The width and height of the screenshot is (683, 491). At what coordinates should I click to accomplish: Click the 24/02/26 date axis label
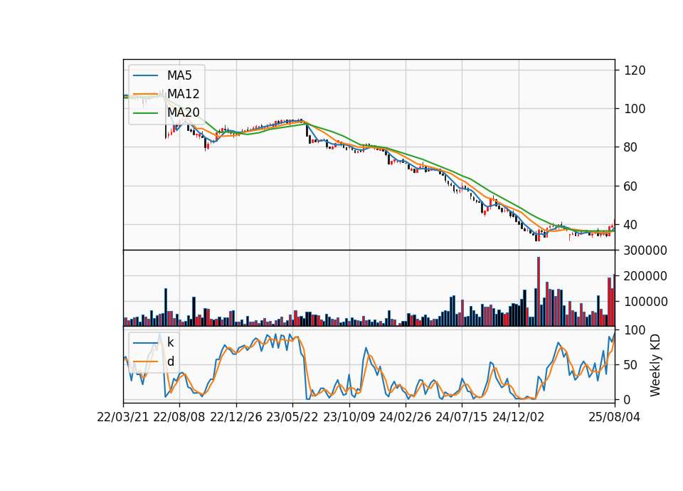[405, 418]
